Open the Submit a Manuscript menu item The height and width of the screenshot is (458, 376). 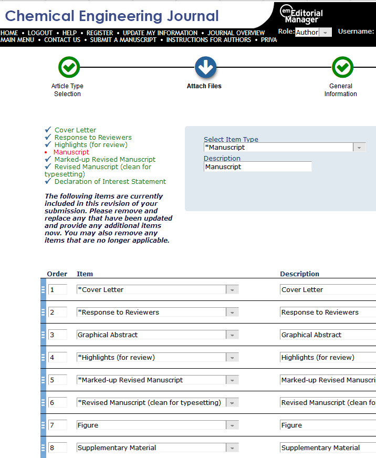(x=123, y=40)
